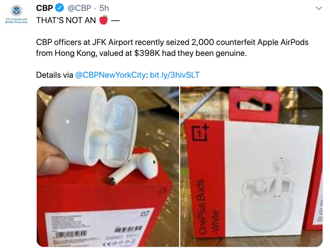
Task: Click the CBP display name
Action: click(x=44, y=8)
